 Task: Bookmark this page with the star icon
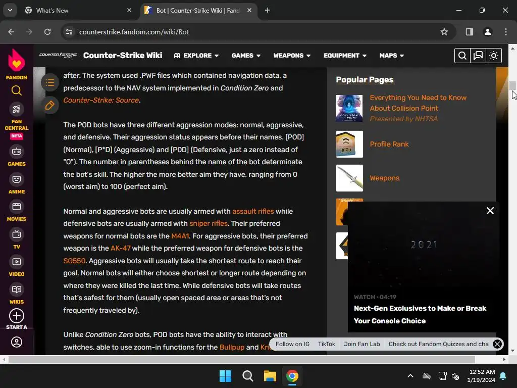(x=444, y=32)
